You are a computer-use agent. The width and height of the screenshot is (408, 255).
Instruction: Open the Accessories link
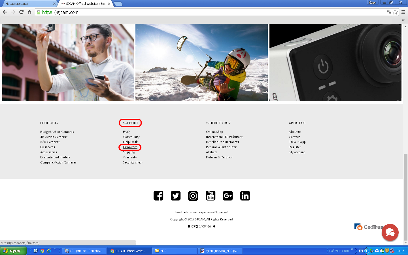[x=48, y=152]
